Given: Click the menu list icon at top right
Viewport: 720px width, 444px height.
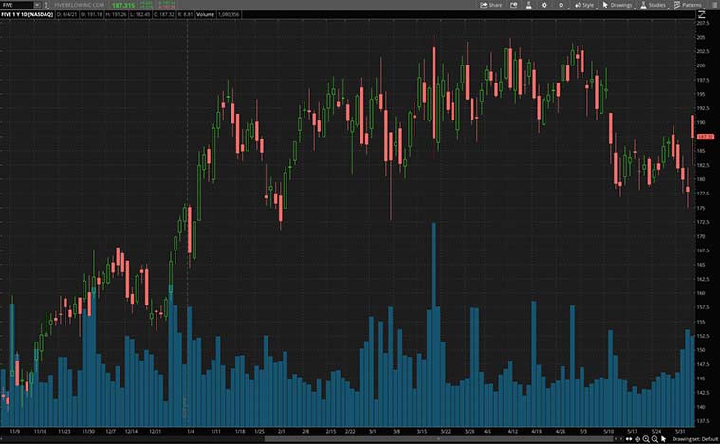Looking at the screenshot, I should point(713,5).
